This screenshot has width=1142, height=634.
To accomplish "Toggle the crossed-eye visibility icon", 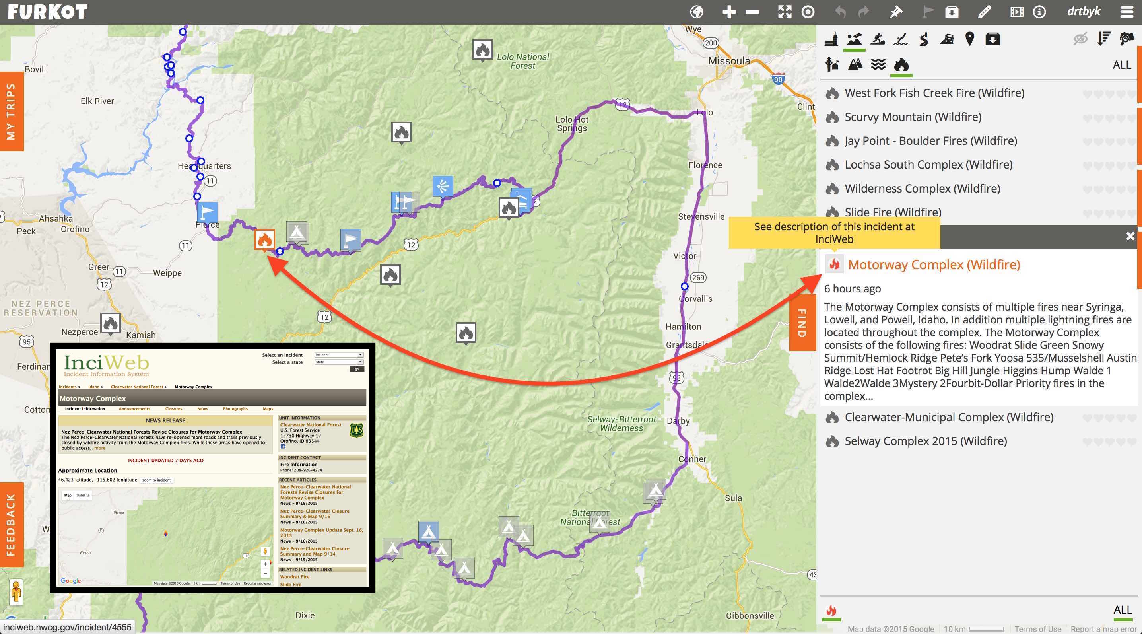I will pyautogui.click(x=1080, y=39).
